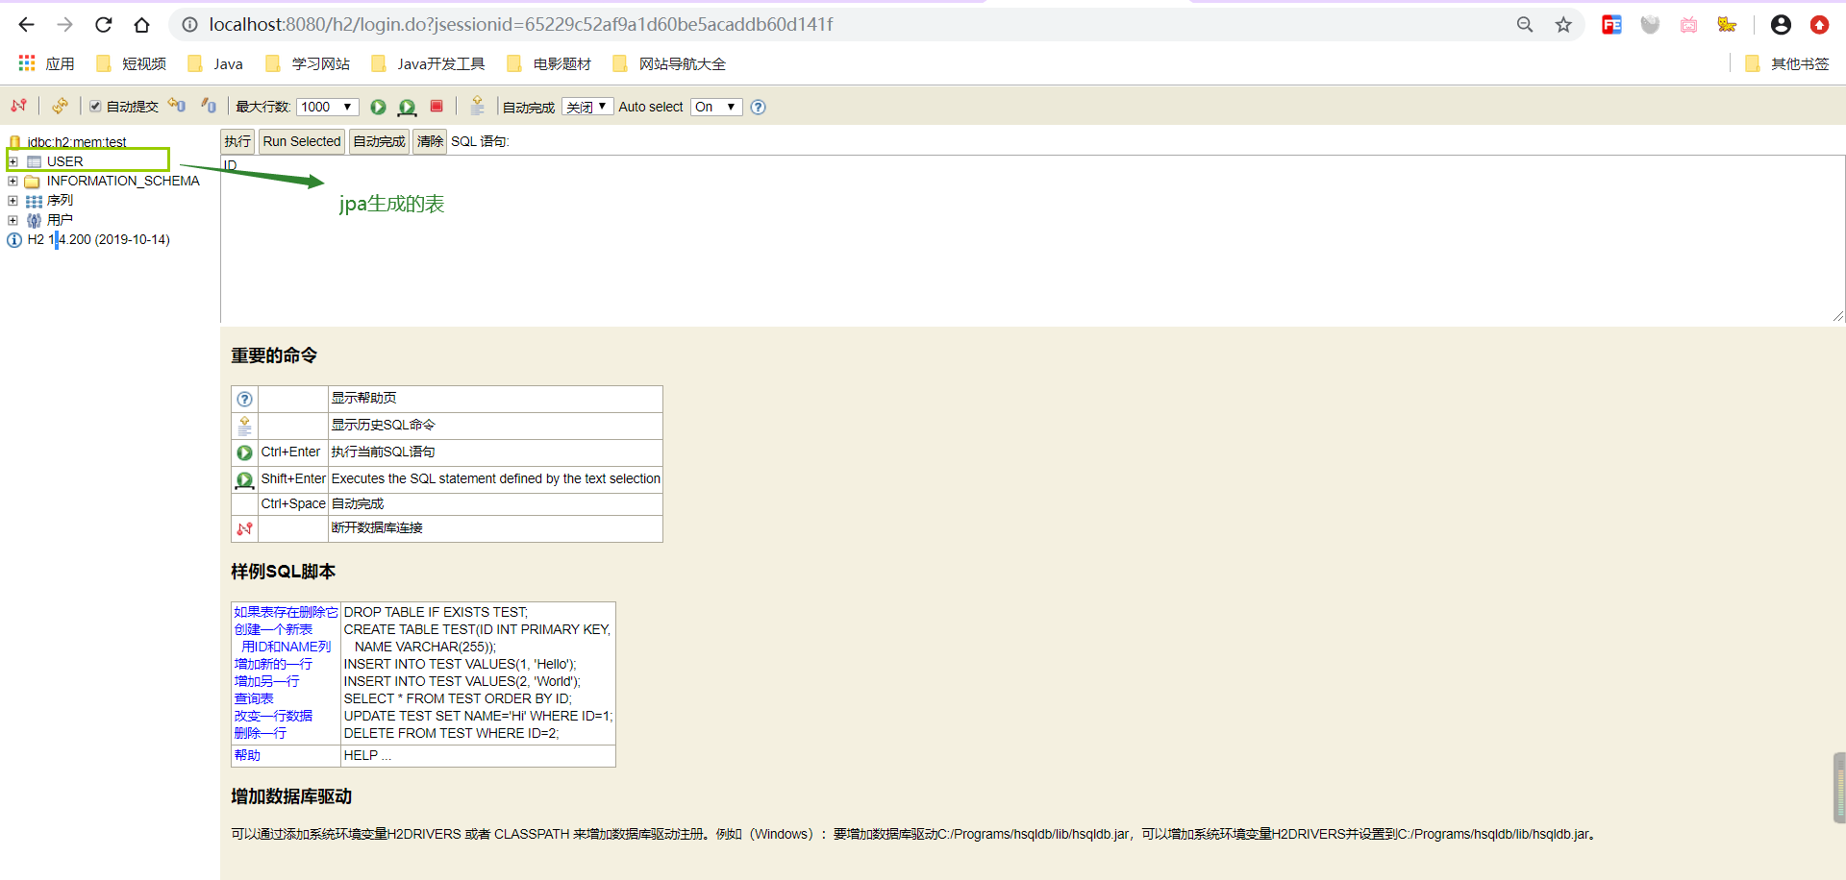Open SQL command history via the history icon

click(x=478, y=106)
